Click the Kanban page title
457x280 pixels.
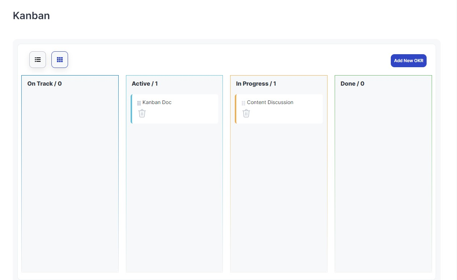point(31,16)
